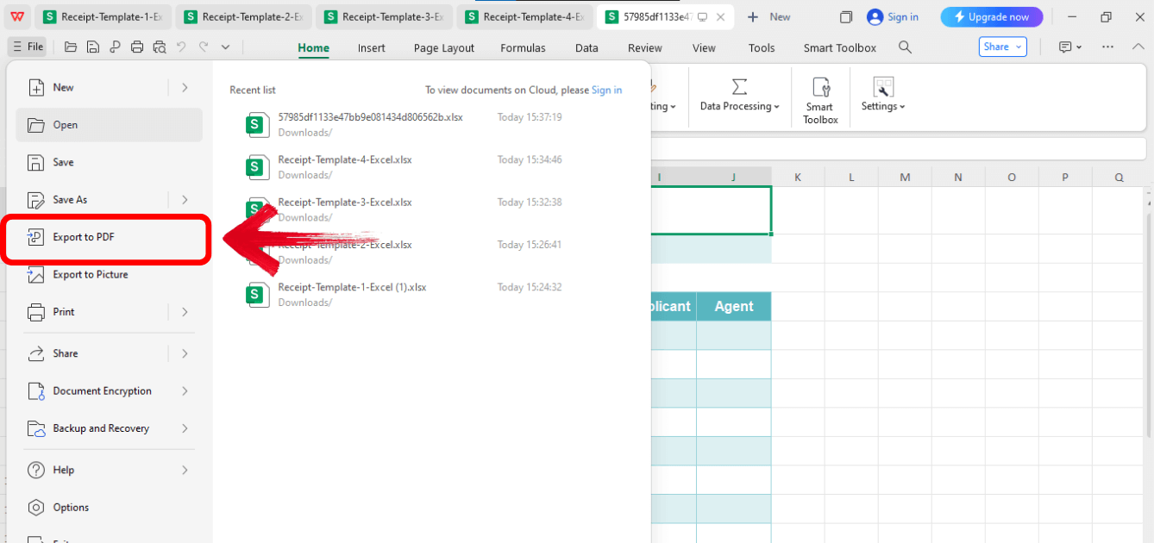The image size is (1154, 543).
Task: Collapse the ribbon using the chevron icon
Action: click(x=1138, y=47)
